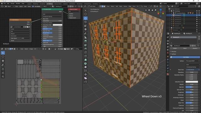Enable face select mode in viewport header
This screenshot has height=113, width=201.
tap(104, 6)
